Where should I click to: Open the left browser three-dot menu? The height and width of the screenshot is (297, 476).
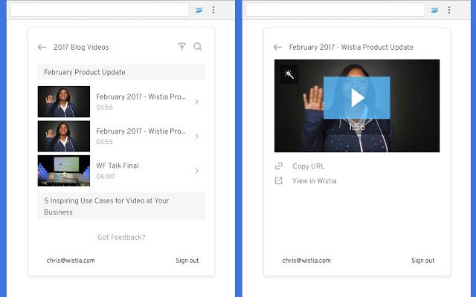tap(213, 10)
